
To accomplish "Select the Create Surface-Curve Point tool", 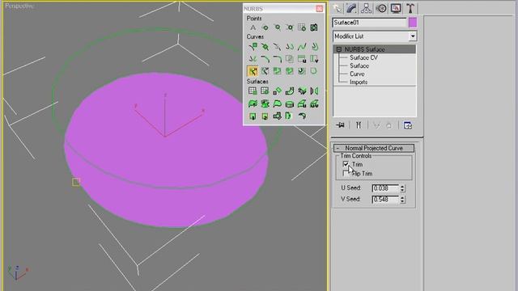I will click(x=314, y=27).
